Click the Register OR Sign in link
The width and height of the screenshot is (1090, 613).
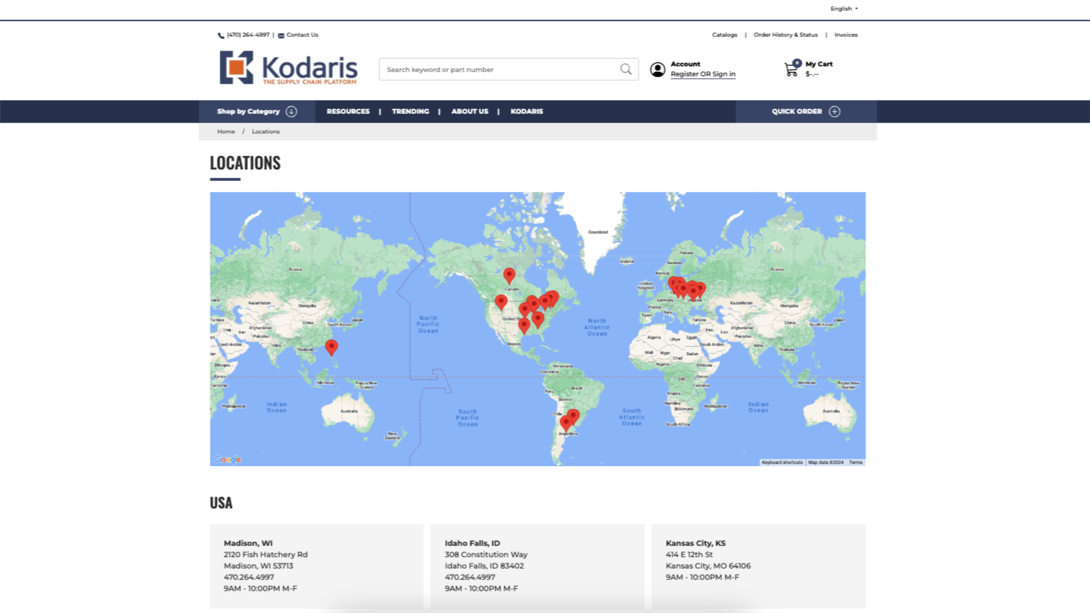coord(703,74)
